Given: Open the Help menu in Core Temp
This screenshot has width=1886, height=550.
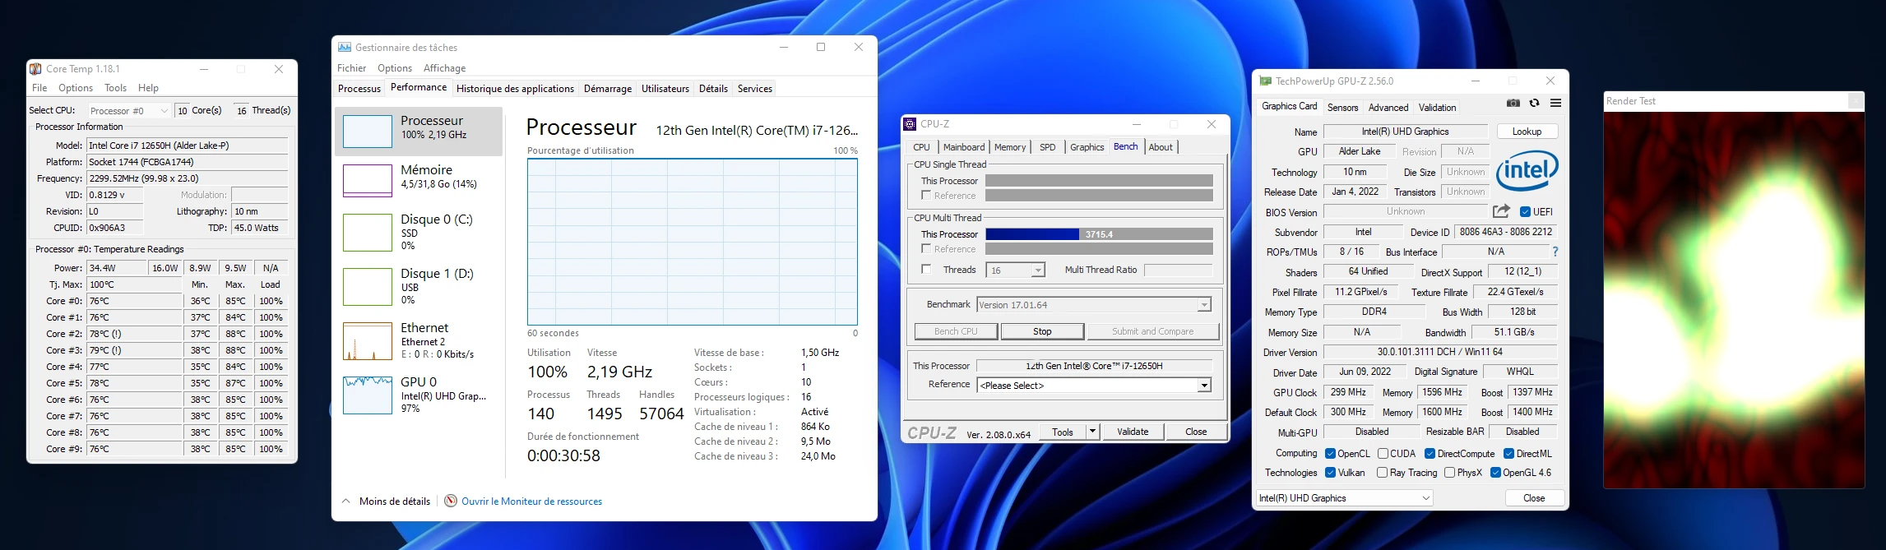Looking at the screenshot, I should [x=148, y=88].
